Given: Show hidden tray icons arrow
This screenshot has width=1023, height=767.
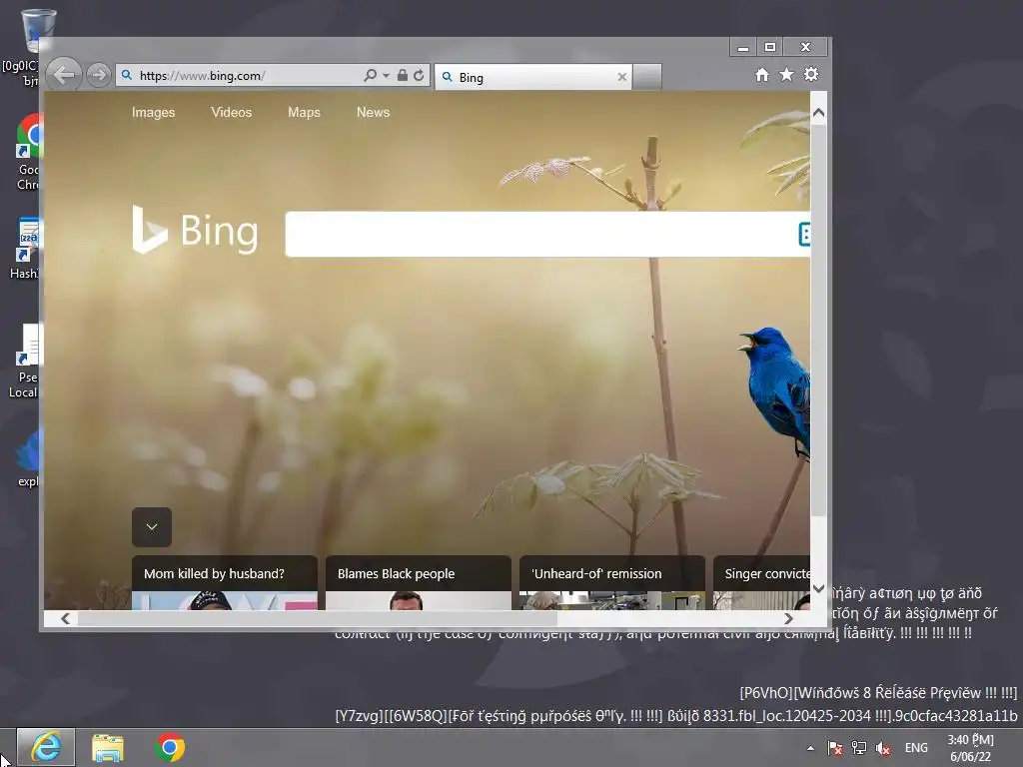Looking at the screenshot, I should (810, 748).
